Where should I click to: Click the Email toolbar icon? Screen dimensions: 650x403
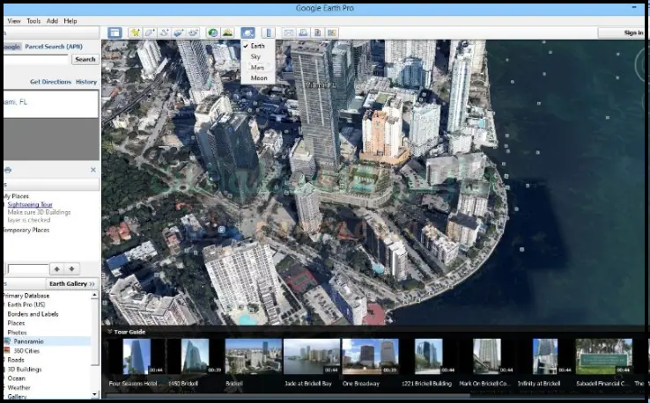click(288, 33)
